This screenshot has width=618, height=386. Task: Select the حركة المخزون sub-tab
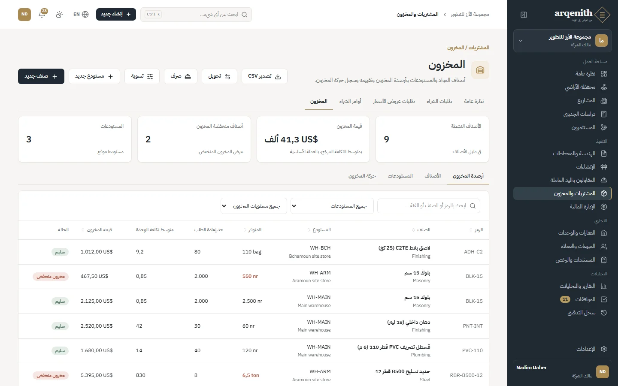click(362, 176)
